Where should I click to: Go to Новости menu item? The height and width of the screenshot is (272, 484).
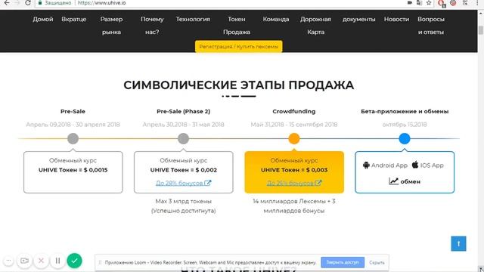click(396, 19)
